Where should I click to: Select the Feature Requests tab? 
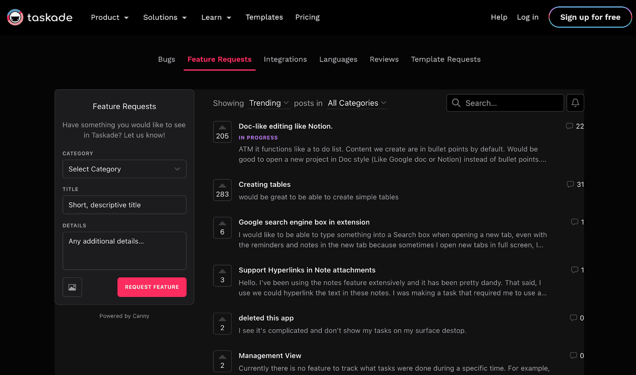click(219, 59)
